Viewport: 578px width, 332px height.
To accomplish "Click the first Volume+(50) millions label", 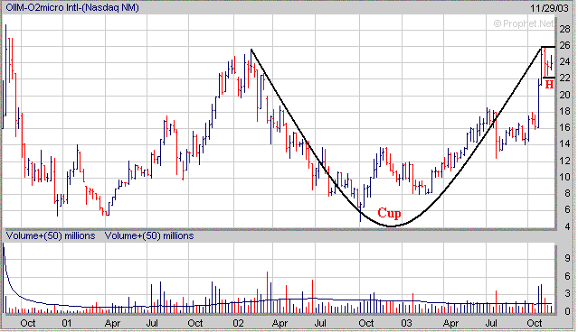I will coord(51,235).
